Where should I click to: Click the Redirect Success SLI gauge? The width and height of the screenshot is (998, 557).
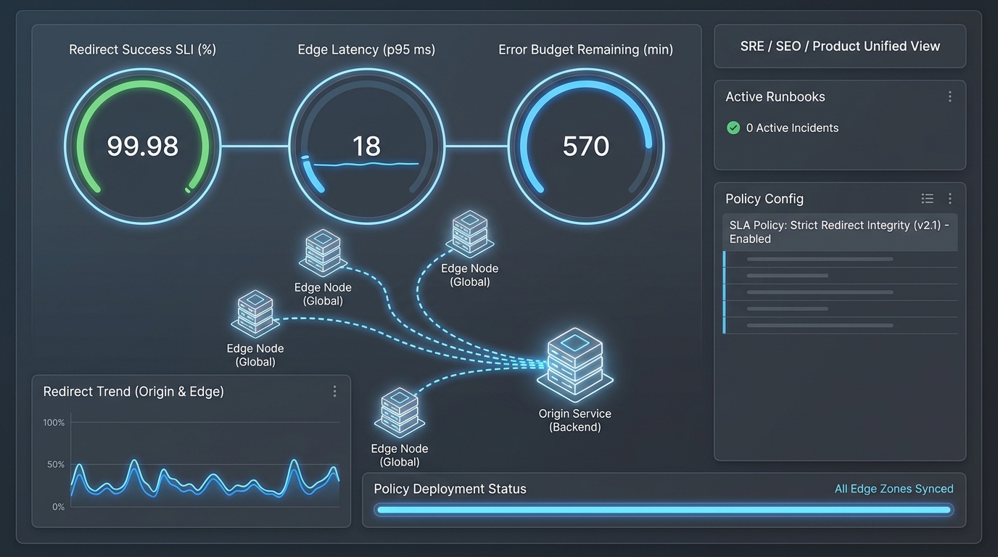point(142,146)
